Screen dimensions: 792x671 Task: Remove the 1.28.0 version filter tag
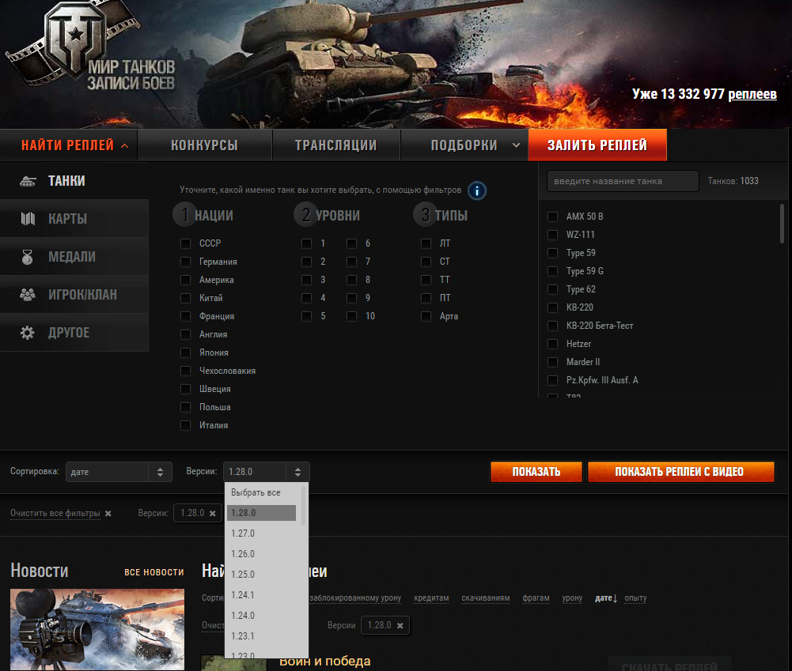pyautogui.click(x=212, y=513)
